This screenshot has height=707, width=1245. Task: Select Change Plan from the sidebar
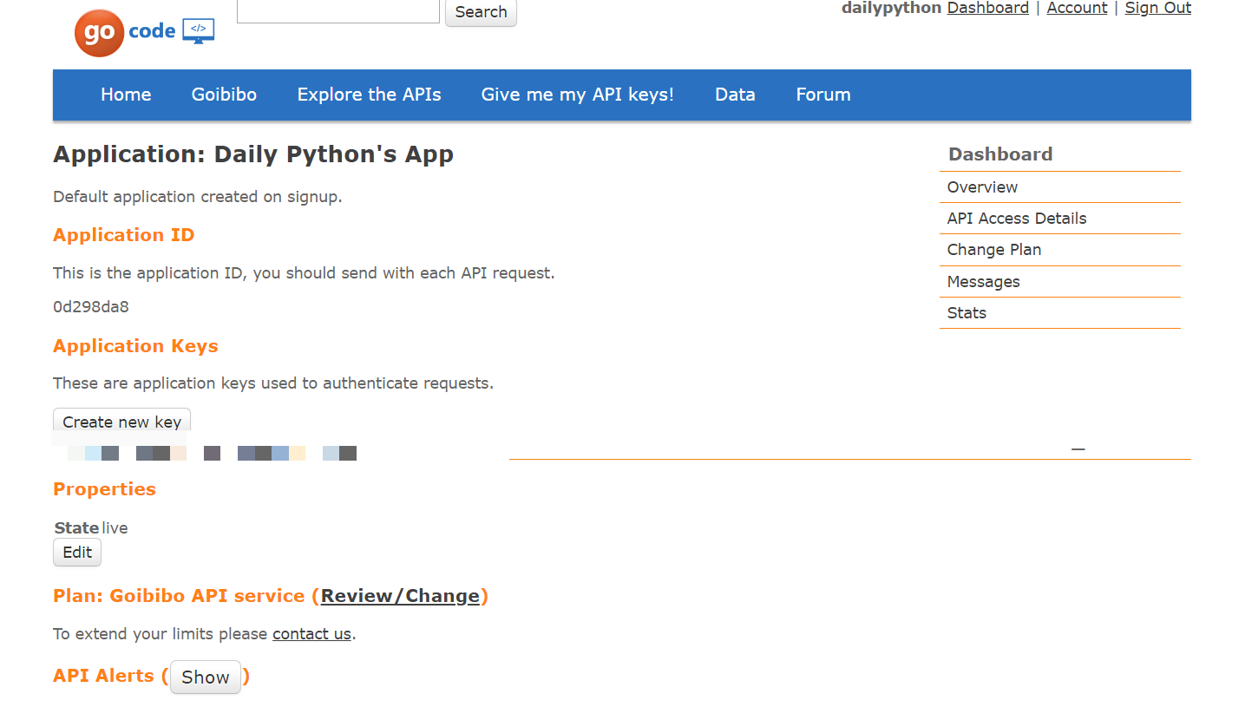tap(993, 249)
